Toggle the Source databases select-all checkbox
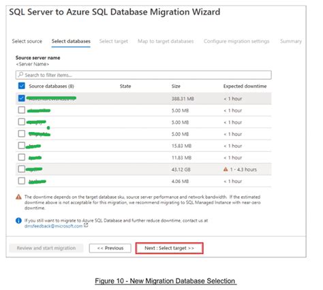This screenshot has height=290, width=323. pyautogui.click(x=22, y=86)
